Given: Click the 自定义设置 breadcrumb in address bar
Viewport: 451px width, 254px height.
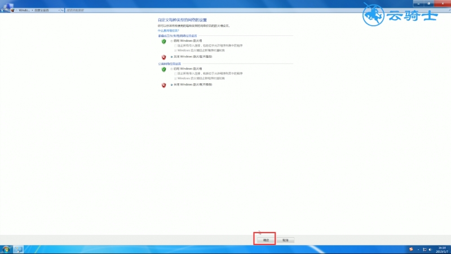Looking at the screenshot, I should click(x=42, y=10).
